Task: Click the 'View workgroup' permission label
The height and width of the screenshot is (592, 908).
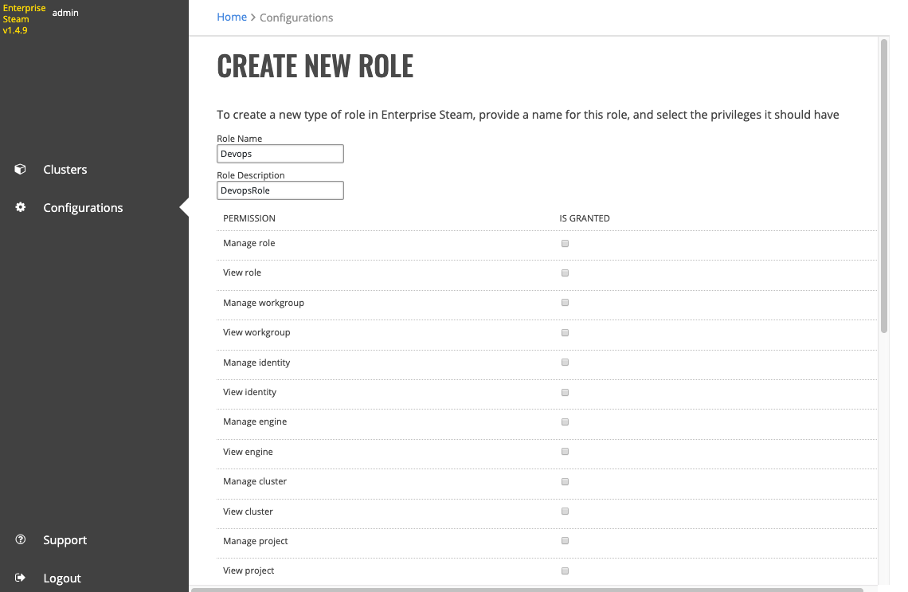Action: tap(256, 332)
